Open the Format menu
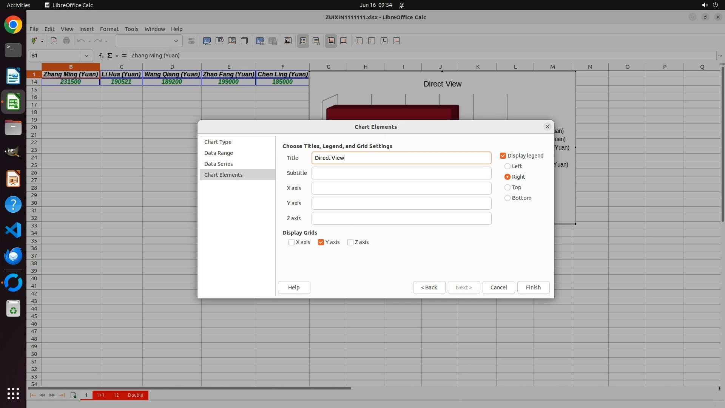The height and width of the screenshot is (408, 725). 109,29
